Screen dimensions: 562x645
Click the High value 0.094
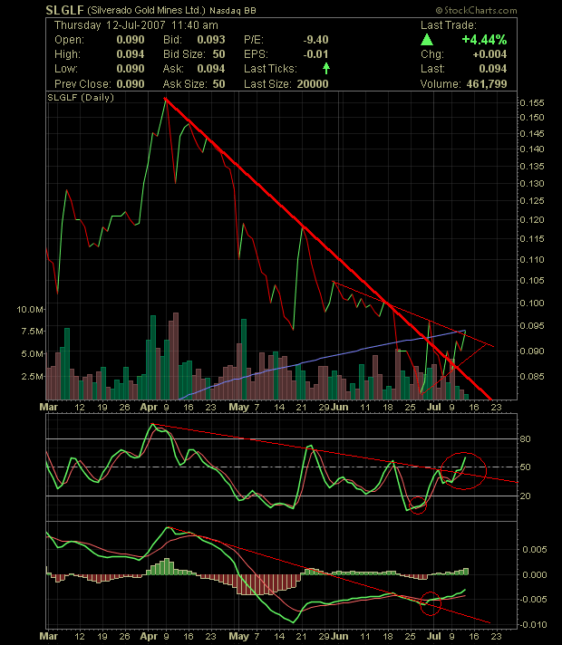pyautogui.click(x=131, y=54)
